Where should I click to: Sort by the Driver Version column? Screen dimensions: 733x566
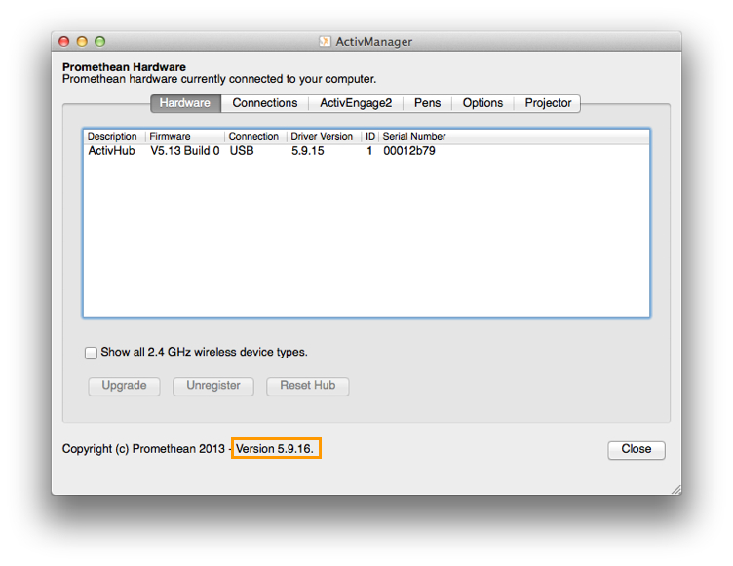[x=323, y=137]
